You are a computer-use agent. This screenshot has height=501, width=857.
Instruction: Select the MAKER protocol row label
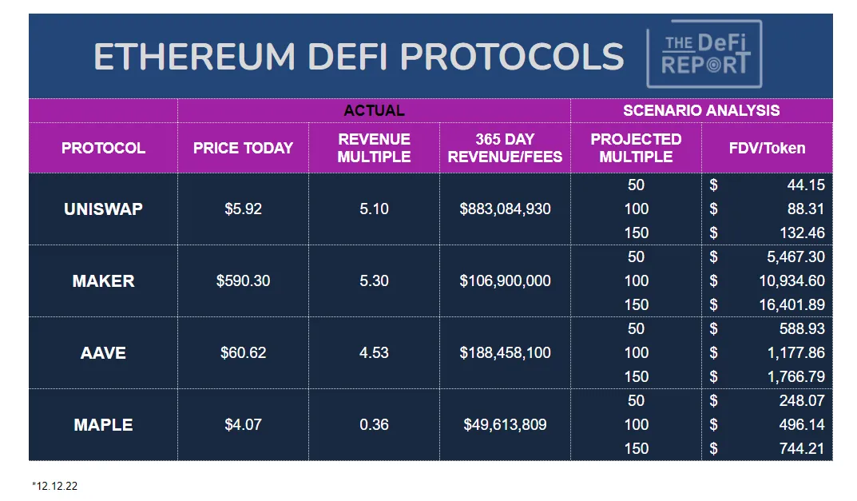[x=103, y=281]
